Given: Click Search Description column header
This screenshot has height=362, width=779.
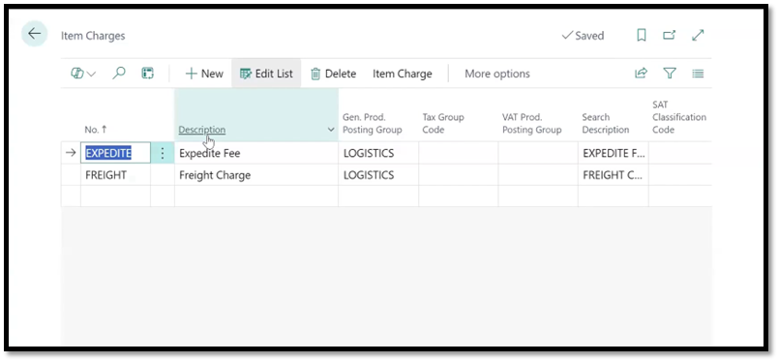Looking at the screenshot, I should pos(605,123).
